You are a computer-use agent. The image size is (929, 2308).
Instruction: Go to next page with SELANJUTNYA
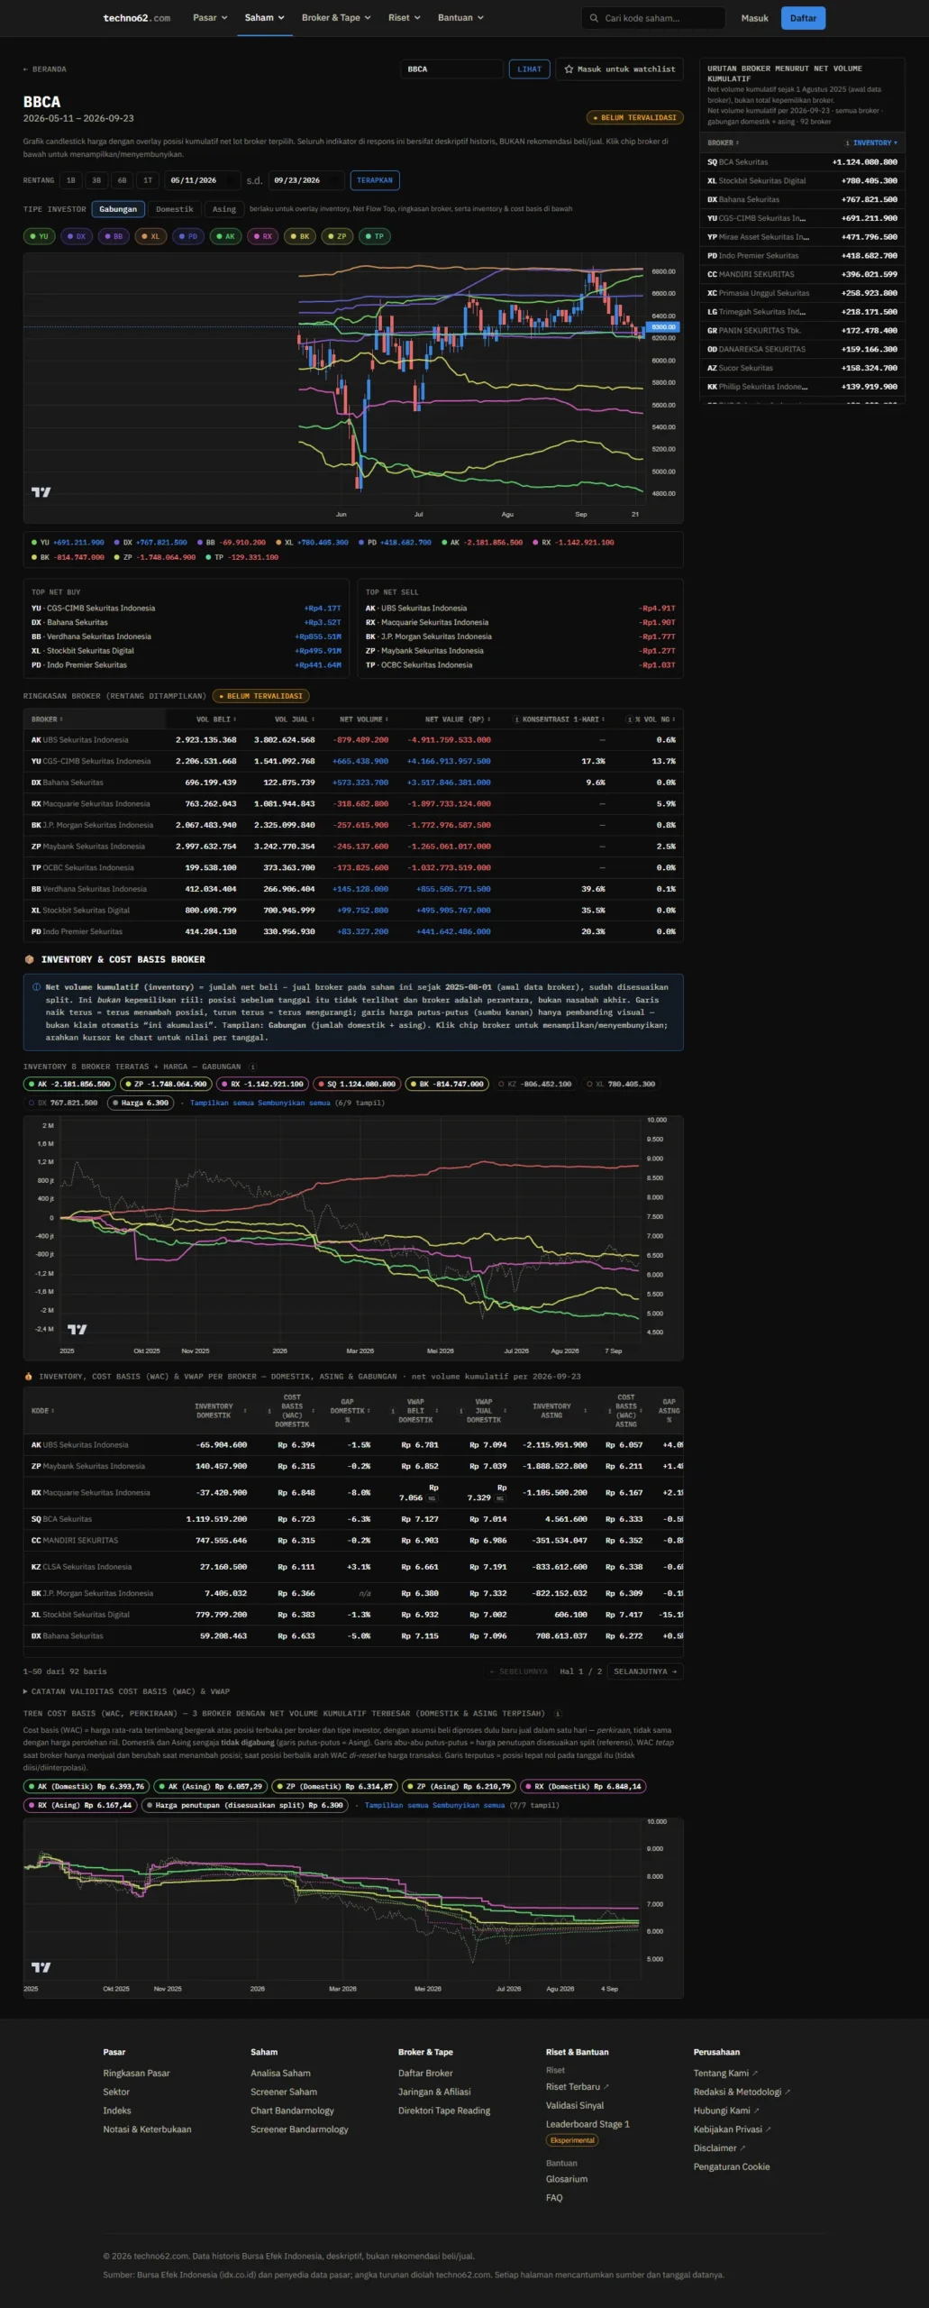coord(645,1671)
